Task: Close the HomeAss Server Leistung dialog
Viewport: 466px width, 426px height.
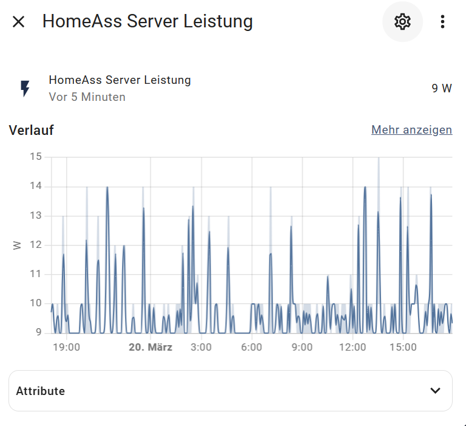Action: pyautogui.click(x=18, y=22)
